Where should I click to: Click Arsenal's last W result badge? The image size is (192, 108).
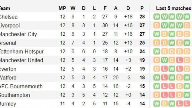click(x=187, y=43)
